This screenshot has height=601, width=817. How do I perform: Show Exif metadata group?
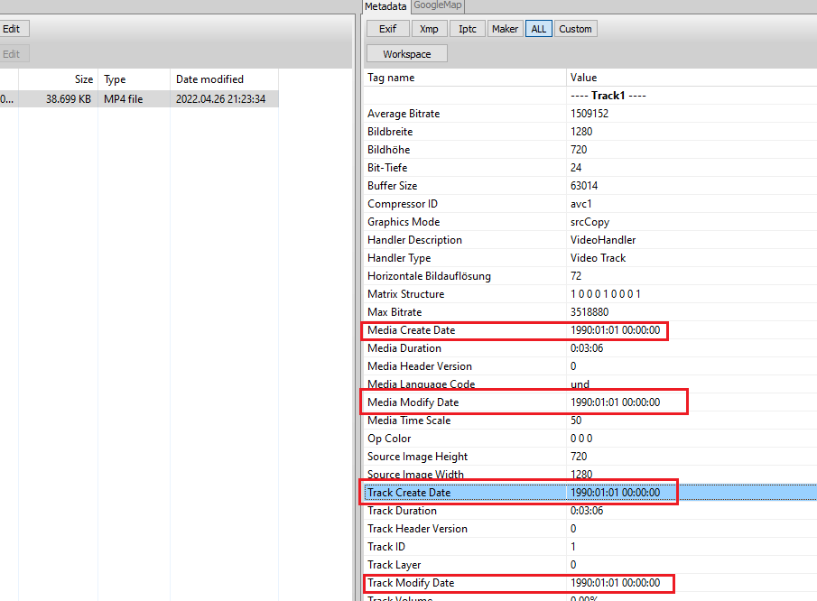(387, 29)
